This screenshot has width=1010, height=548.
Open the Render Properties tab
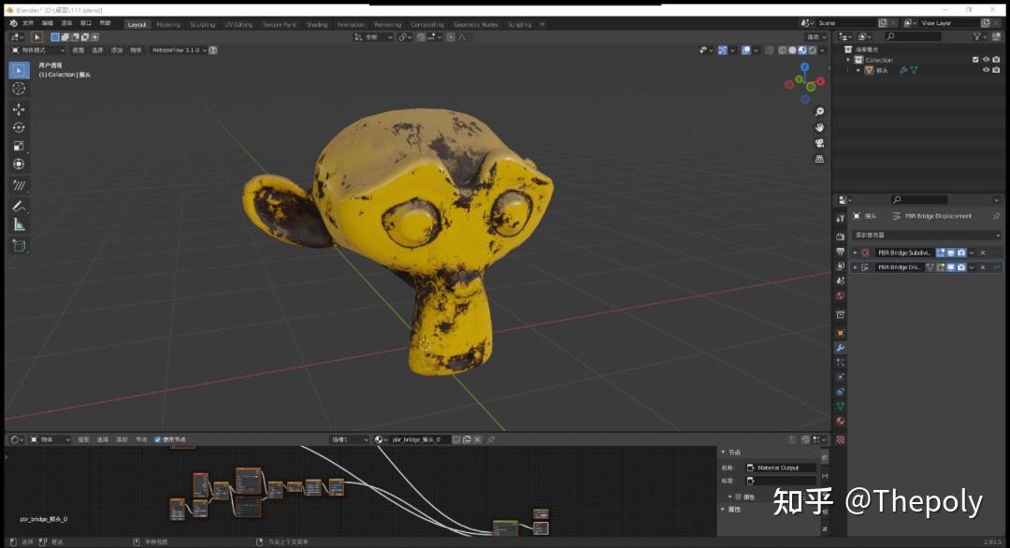[841, 237]
